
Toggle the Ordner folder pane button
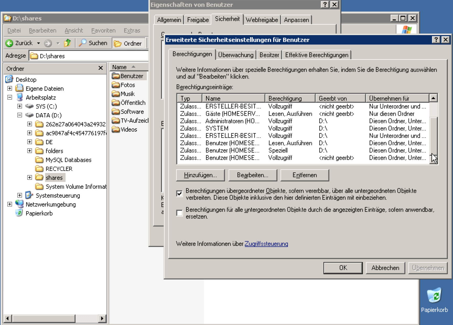128,43
